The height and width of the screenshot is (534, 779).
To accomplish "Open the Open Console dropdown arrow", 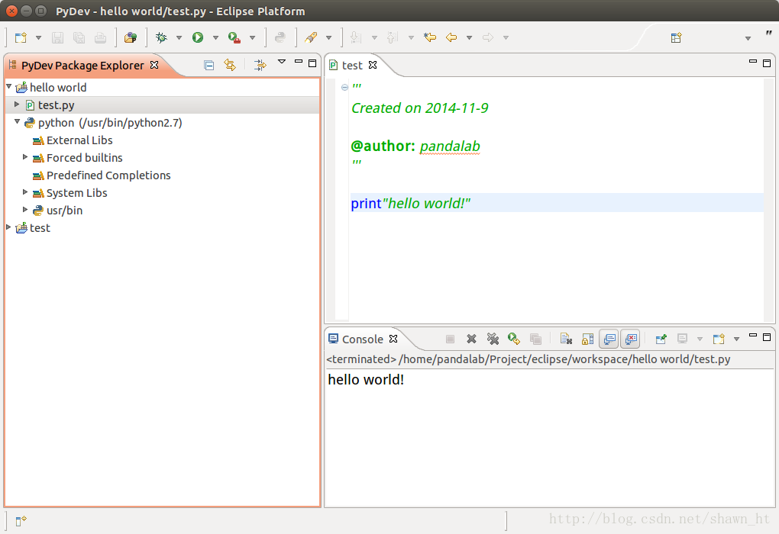I will point(737,339).
